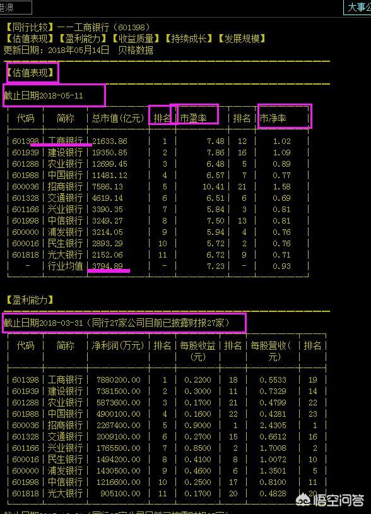Select market cap value 4619.14
The height and width of the screenshot is (514, 371).
pyautogui.click(x=107, y=198)
